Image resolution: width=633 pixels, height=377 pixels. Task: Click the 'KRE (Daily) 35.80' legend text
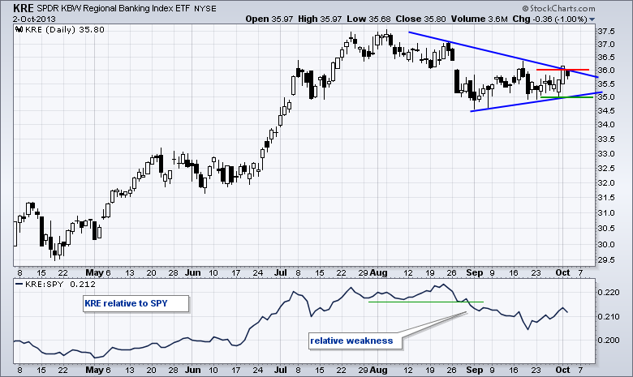[65, 29]
